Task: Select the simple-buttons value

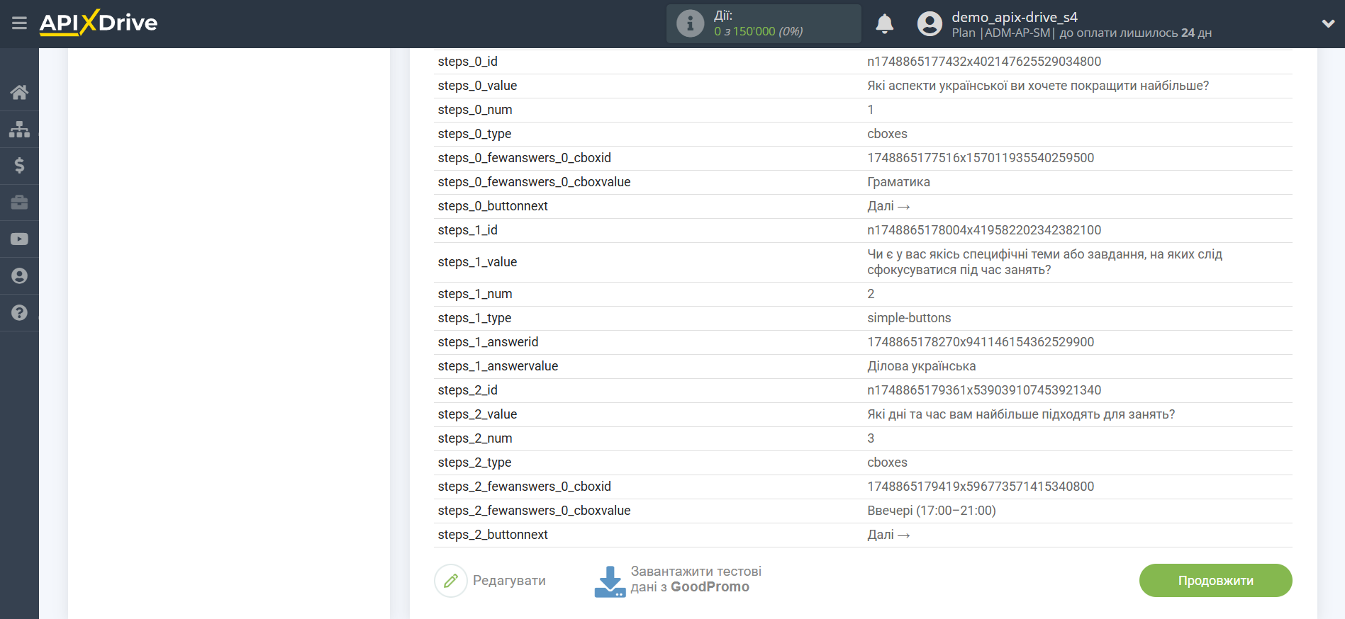Action: pyautogui.click(x=909, y=318)
